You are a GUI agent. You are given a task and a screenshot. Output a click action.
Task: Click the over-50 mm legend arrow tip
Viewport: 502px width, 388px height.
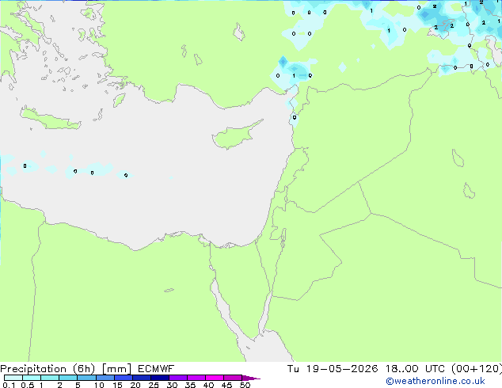pyautogui.click(x=251, y=378)
